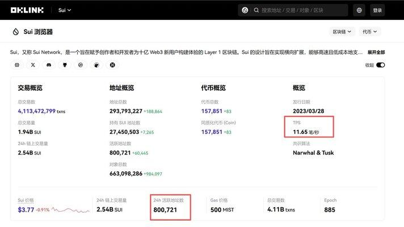This screenshot has height=227, width=404.
Task: Open the language globe button
Action: coord(359,10)
